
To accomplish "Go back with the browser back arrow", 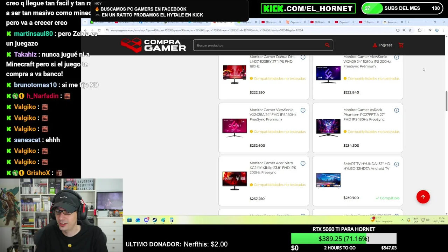I will pyautogui.click(x=85, y=30).
